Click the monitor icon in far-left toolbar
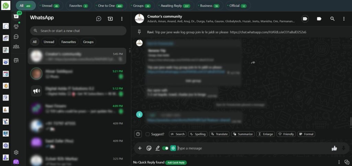This screenshot has height=166, width=352. [x=6, y=133]
